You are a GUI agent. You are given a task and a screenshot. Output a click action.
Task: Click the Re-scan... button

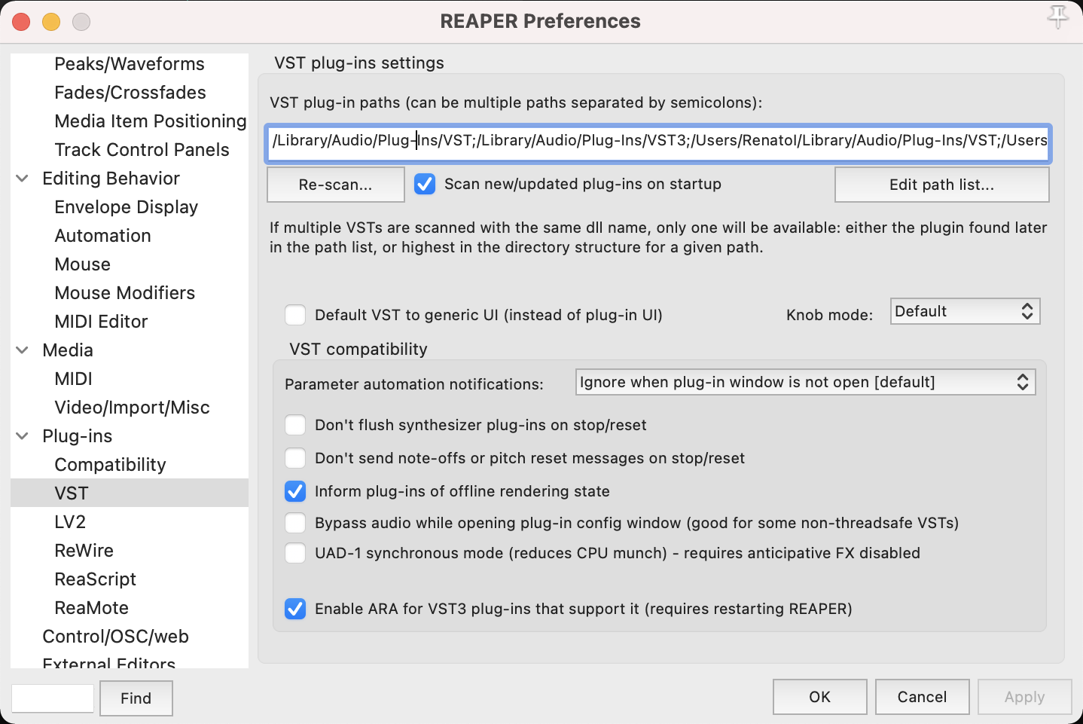coord(336,185)
